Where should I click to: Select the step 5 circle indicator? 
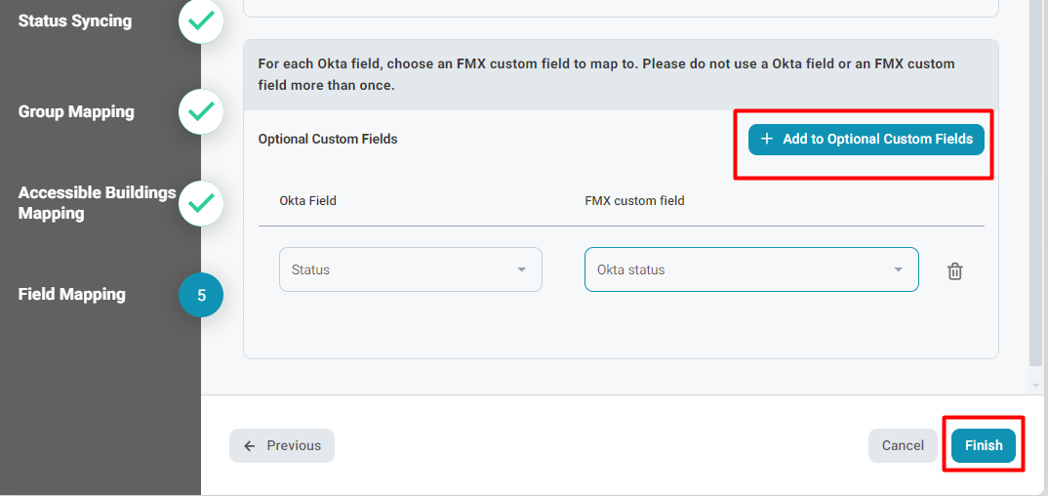(x=200, y=295)
